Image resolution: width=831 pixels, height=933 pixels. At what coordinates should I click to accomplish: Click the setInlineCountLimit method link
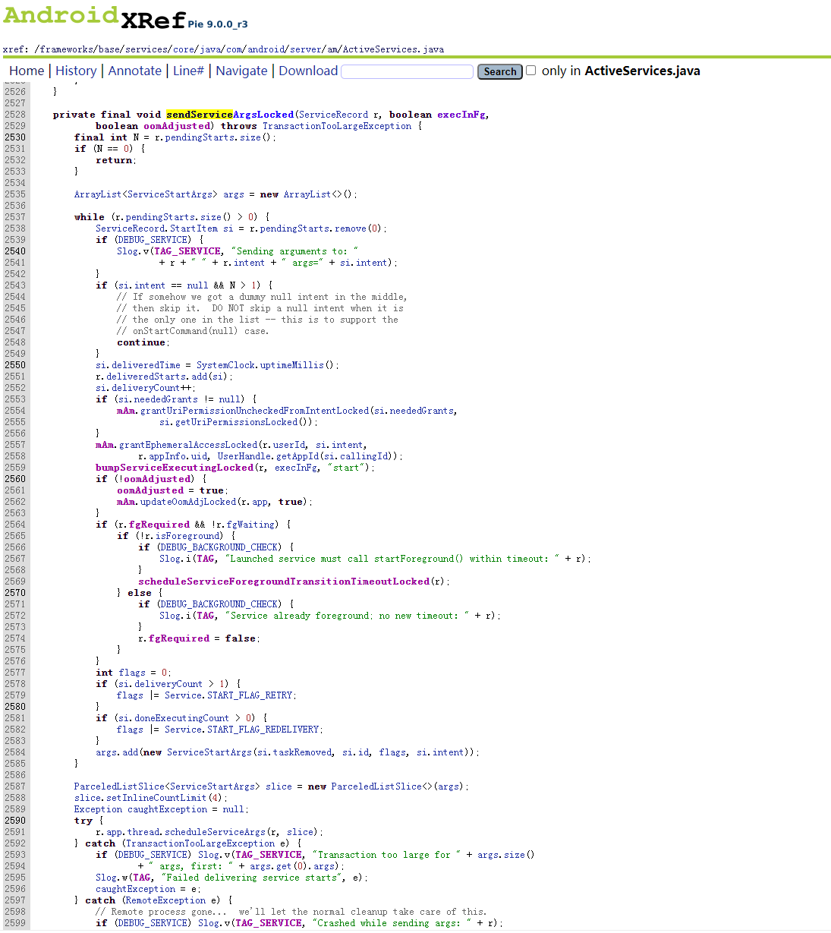[156, 798]
